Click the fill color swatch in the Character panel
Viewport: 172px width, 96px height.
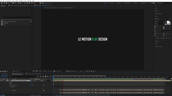tap(168, 22)
